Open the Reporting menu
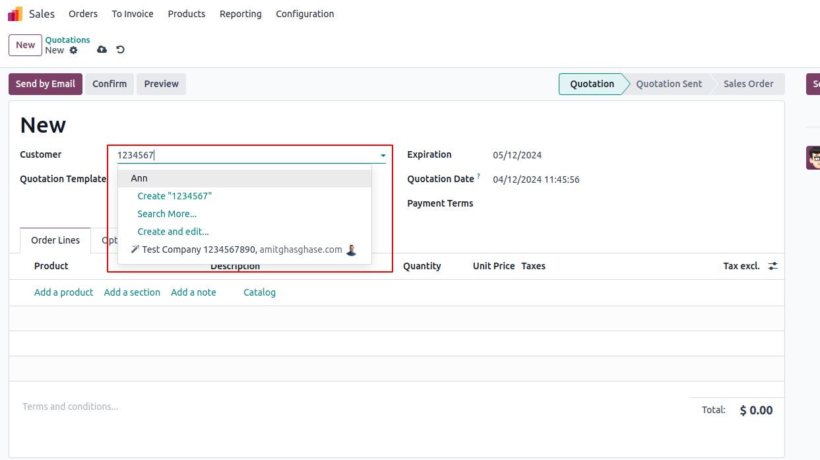The image size is (820, 460). (x=241, y=14)
